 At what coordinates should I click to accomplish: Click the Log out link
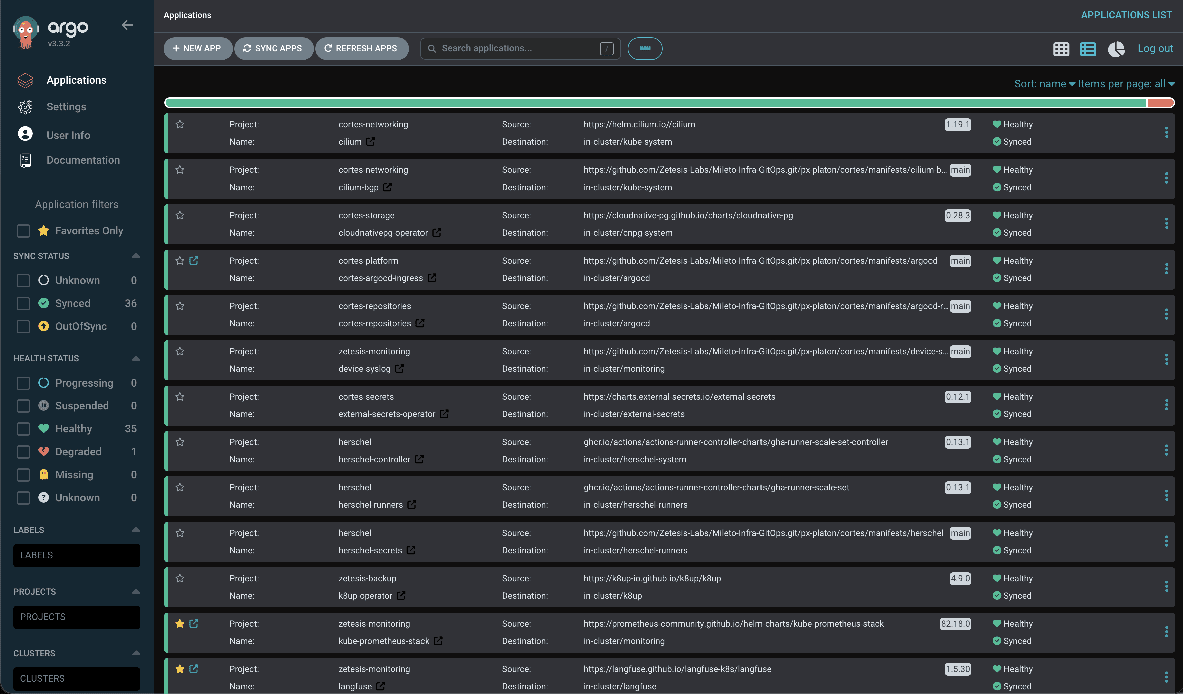(x=1155, y=48)
